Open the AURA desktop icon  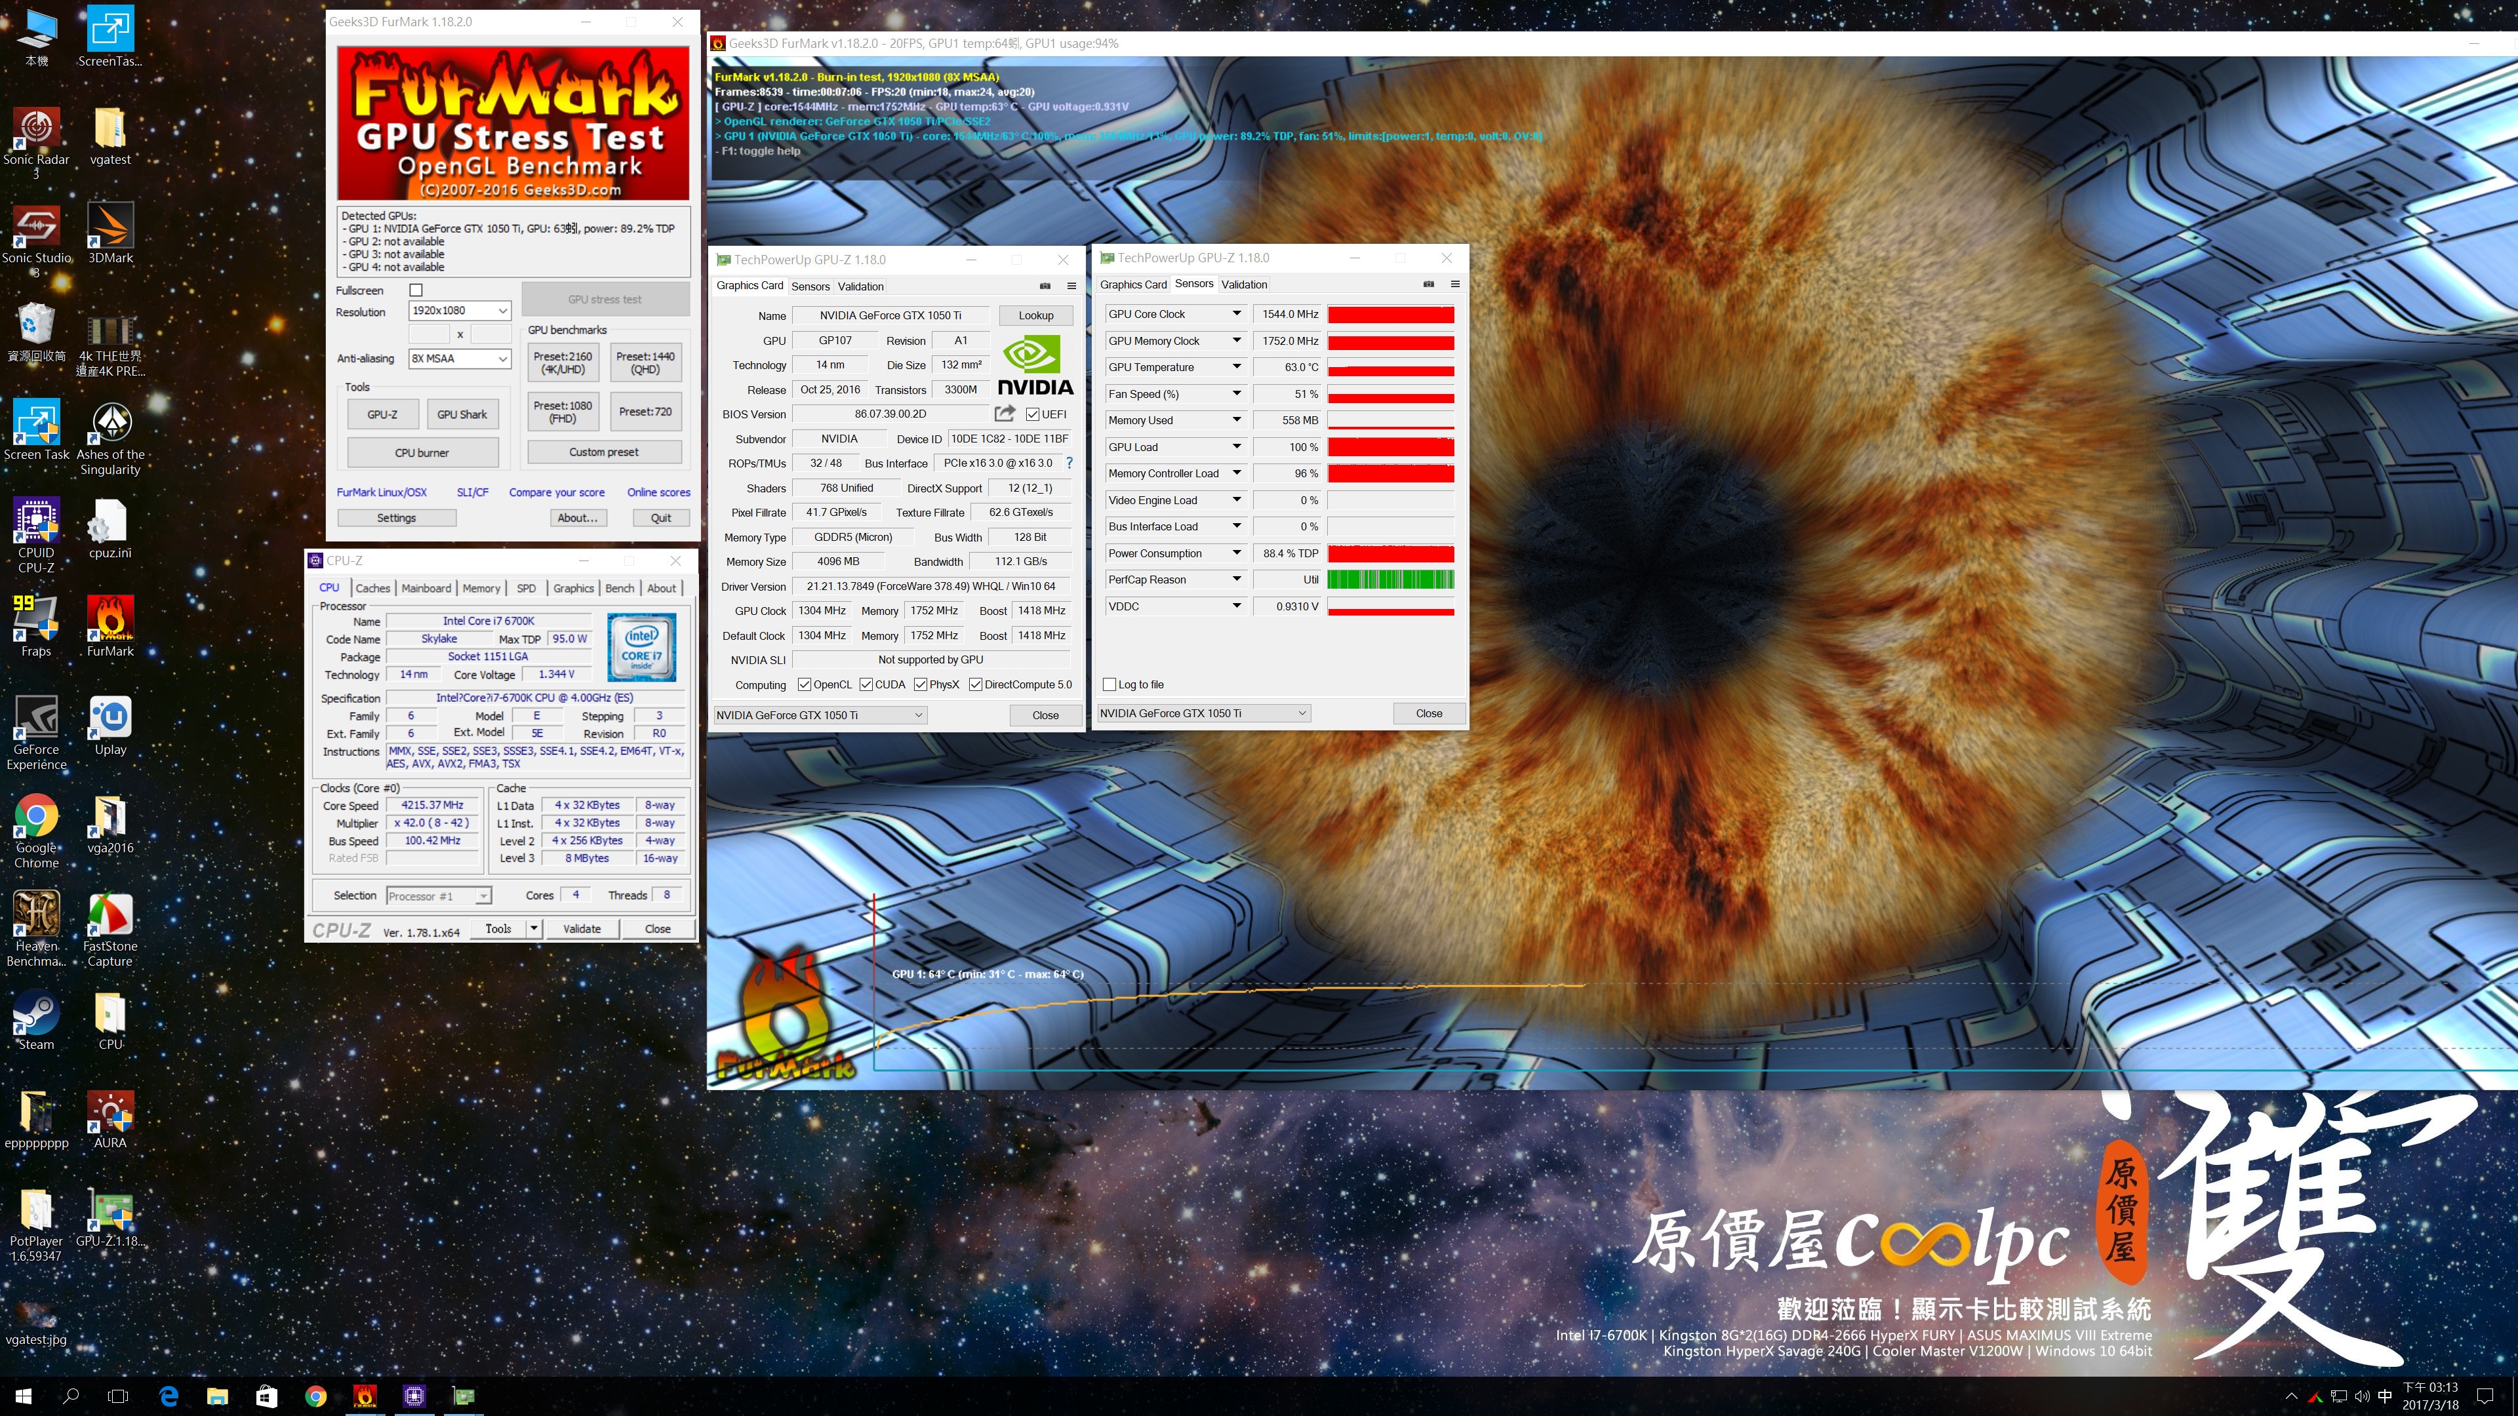pos(110,1120)
